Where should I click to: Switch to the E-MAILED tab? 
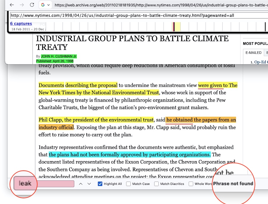(253, 53)
